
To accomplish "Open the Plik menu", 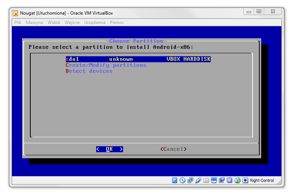I will 18,22.
